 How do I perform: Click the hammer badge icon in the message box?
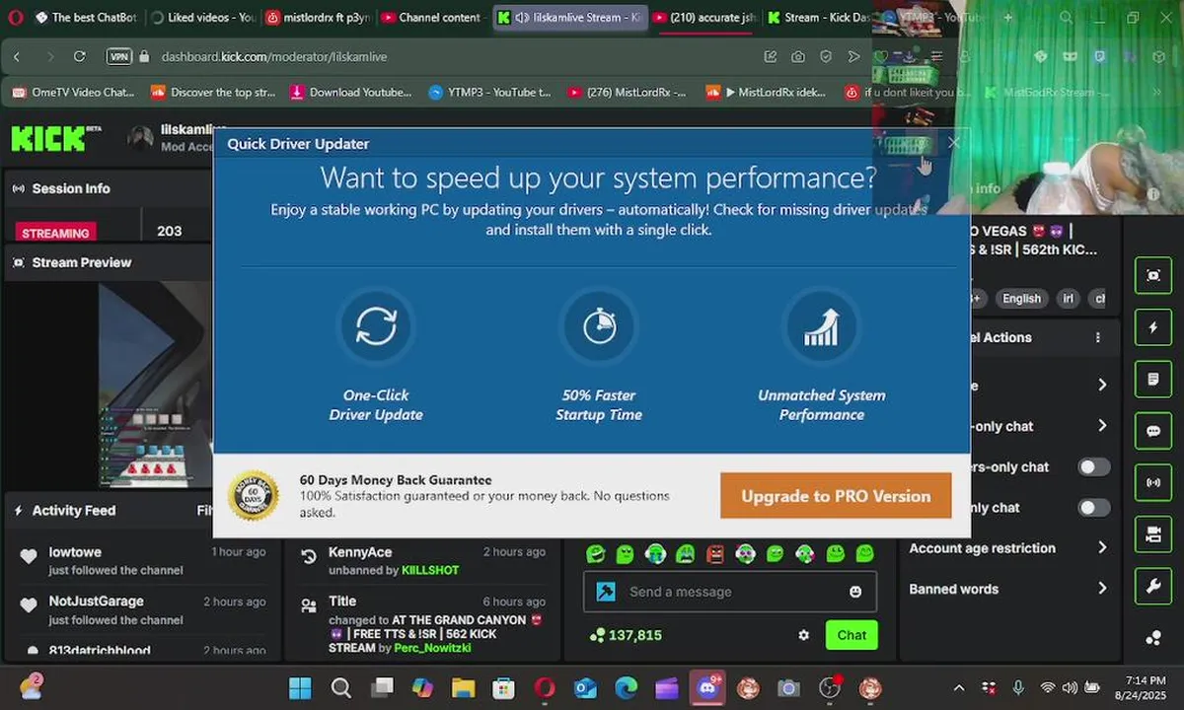[x=606, y=592]
